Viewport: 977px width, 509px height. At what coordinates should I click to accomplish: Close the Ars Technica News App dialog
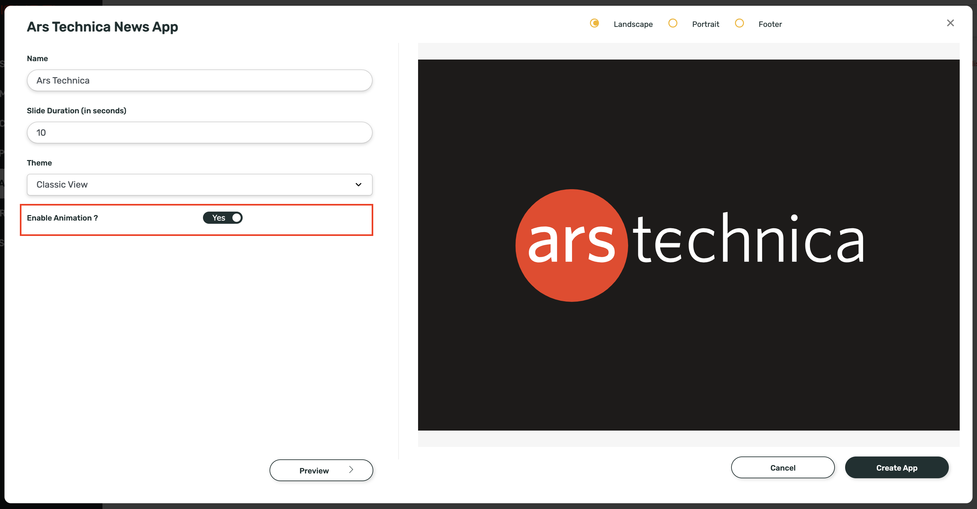950,23
